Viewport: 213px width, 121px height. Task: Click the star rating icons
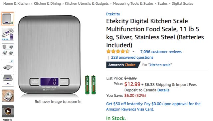(x=118, y=51)
